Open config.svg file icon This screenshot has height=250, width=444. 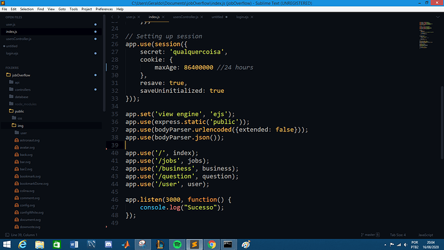tap(17, 205)
